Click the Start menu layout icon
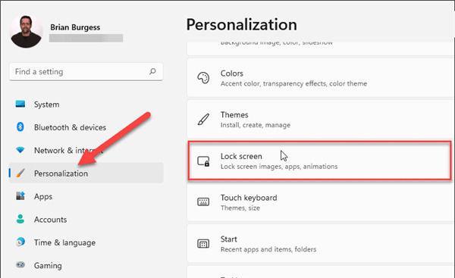455x278 pixels. click(x=203, y=243)
